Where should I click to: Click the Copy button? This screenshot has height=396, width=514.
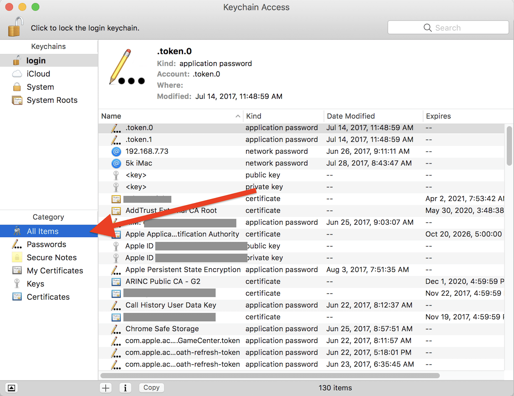151,387
